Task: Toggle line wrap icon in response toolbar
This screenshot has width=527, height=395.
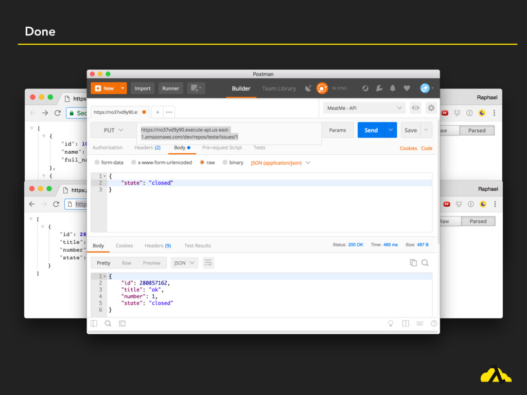Action: tap(208, 263)
